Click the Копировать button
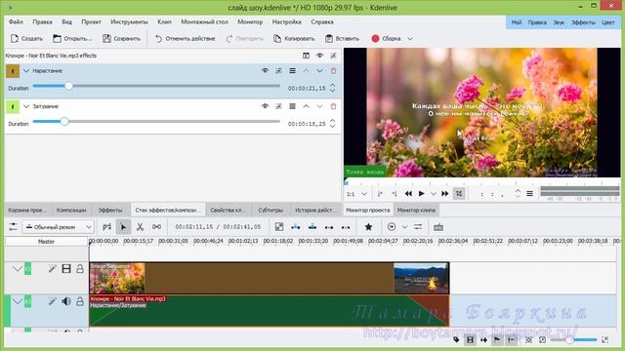This screenshot has width=625, height=351. point(294,39)
